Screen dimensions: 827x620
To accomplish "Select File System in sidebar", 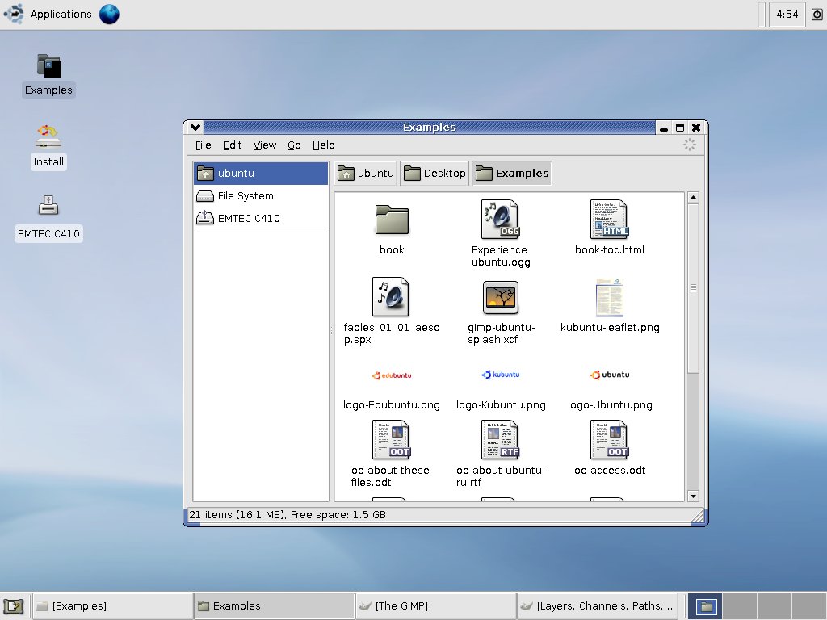I will point(261,196).
